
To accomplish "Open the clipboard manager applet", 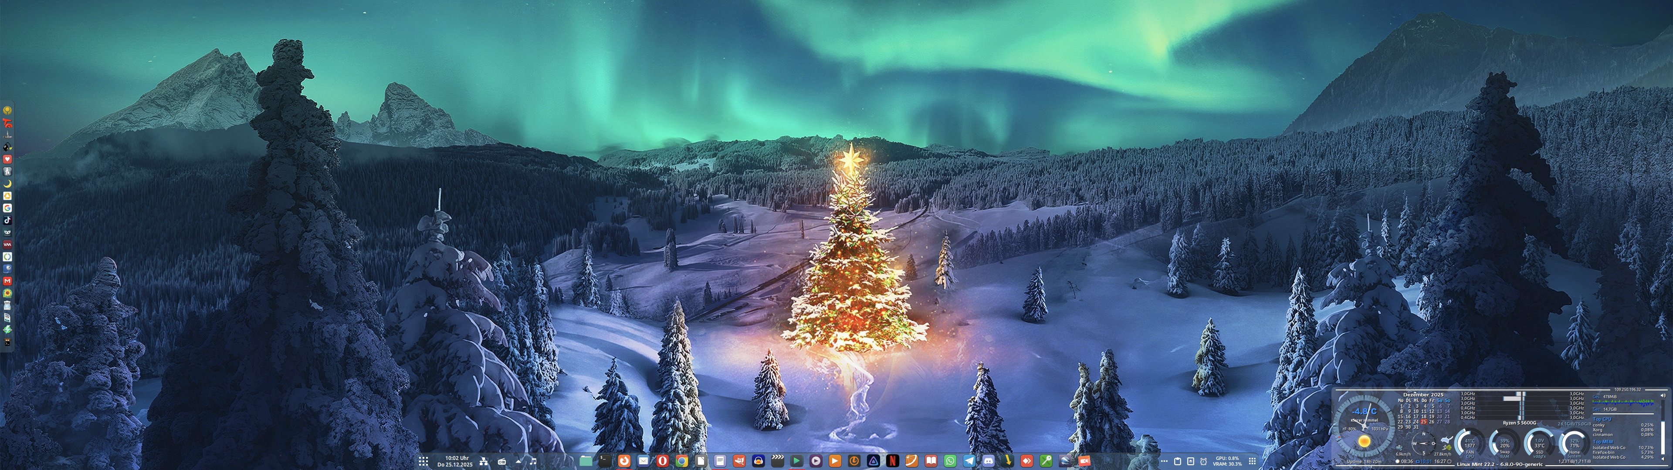I will pyautogui.click(x=1178, y=462).
